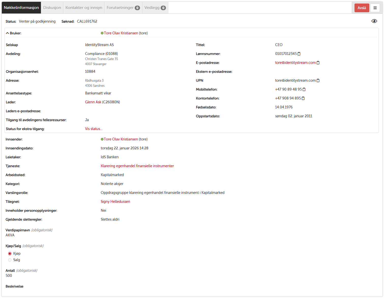Image resolution: width=384 pixels, height=298 pixels.
Task: Collapse the Bruker section chevron
Action: [7, 33]
